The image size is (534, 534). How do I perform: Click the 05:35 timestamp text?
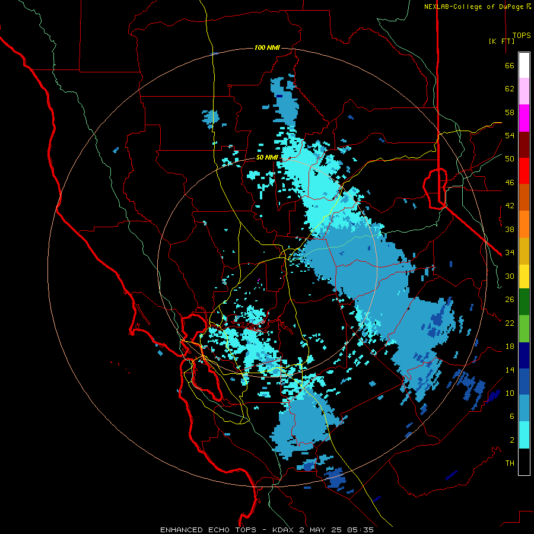360,530
